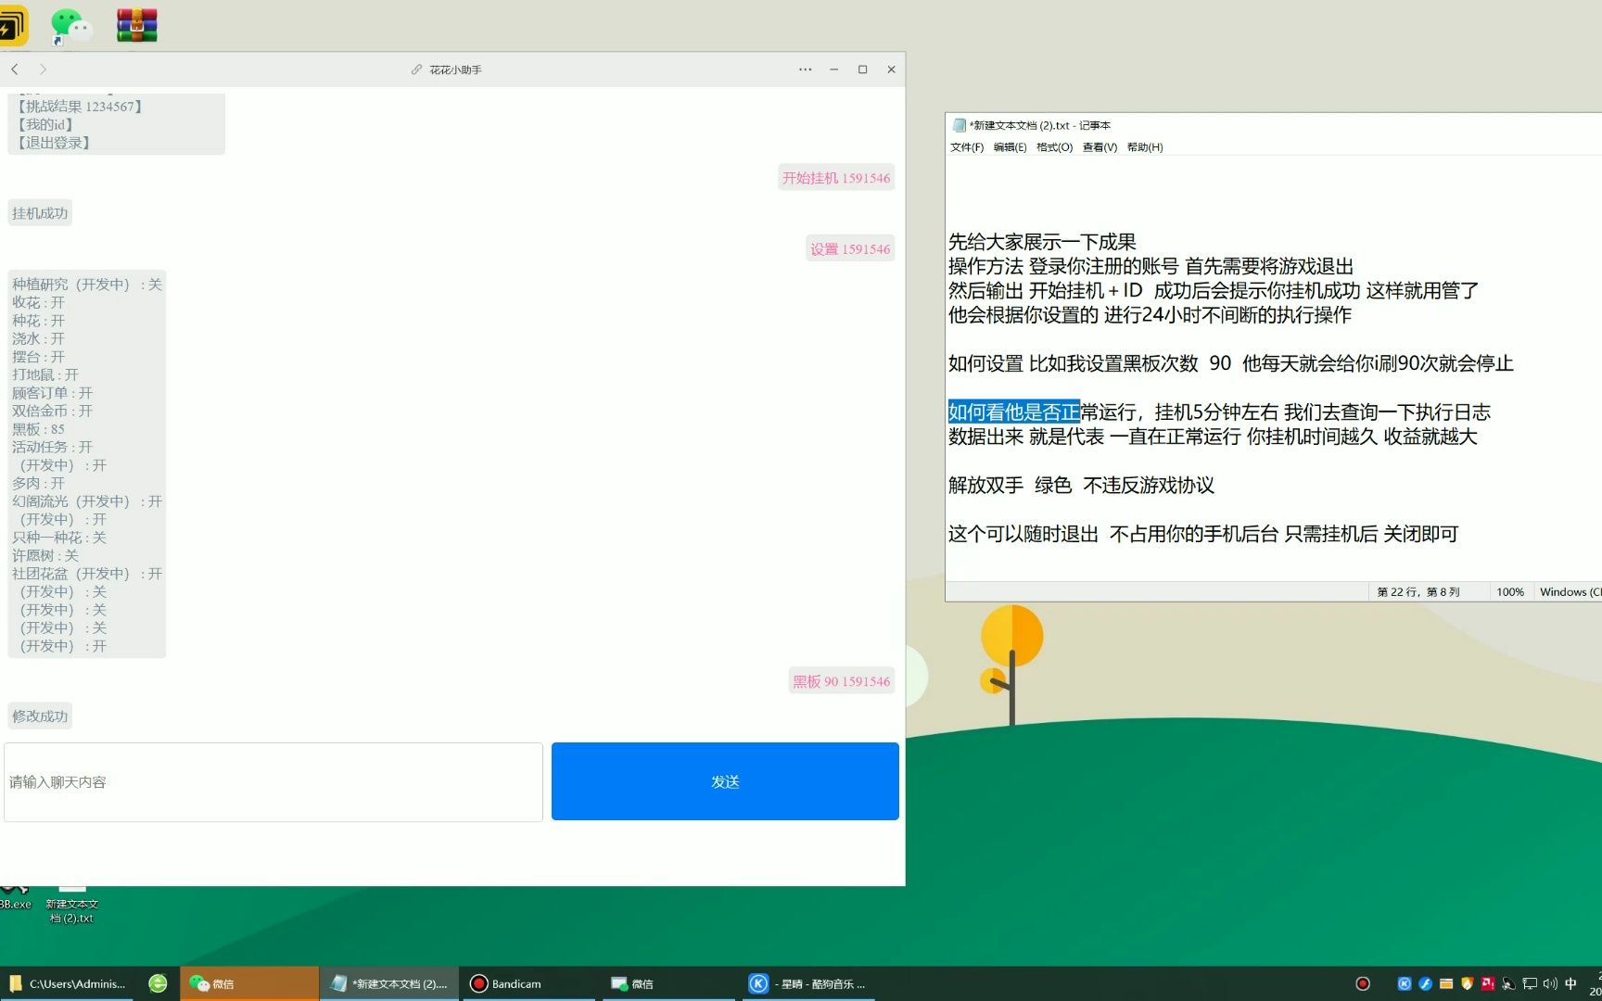The height and width of the screenshot is (1001, 1602).
Task: Click the 顾客订单 : 开 setting line
Action: pos(52,393)
